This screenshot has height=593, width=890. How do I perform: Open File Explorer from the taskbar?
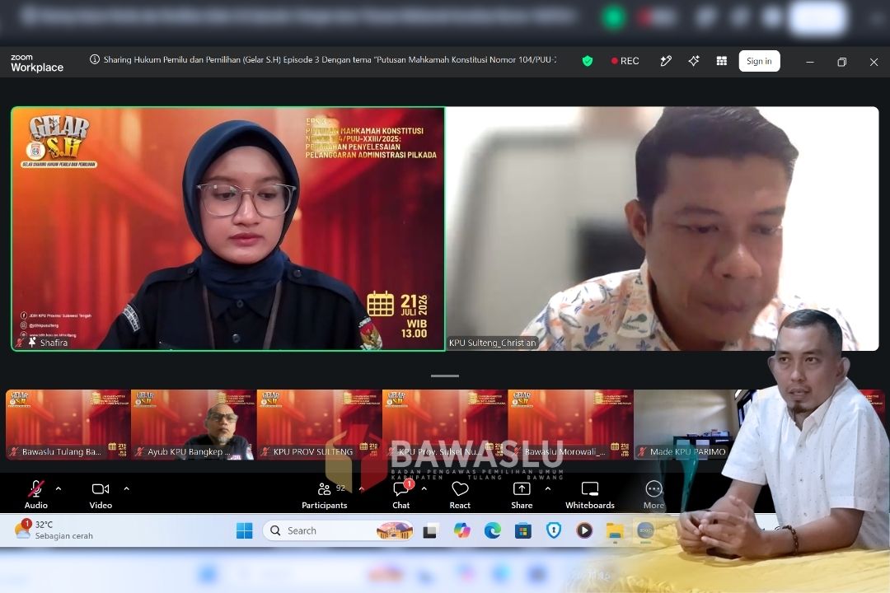615,530
